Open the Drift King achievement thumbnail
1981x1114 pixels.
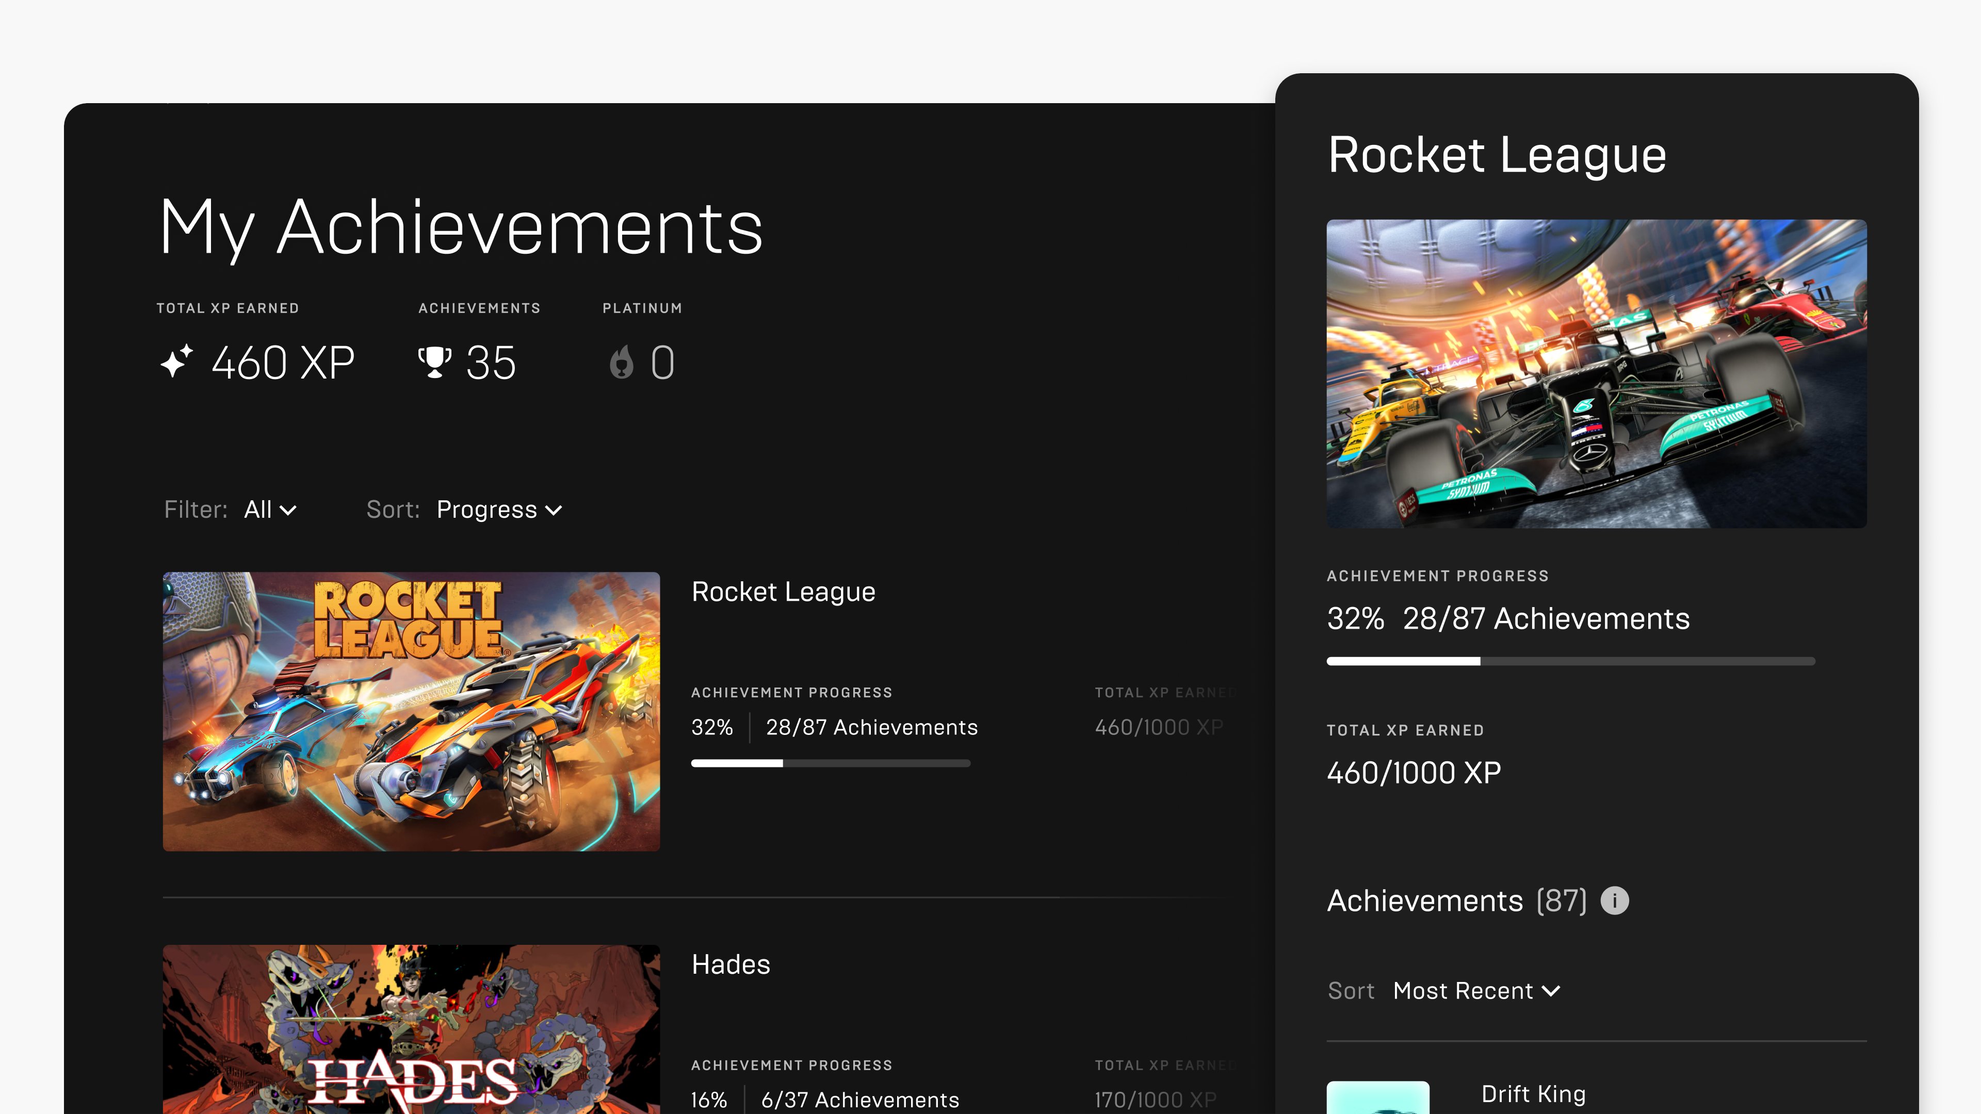click(x=1378, y=1098)
